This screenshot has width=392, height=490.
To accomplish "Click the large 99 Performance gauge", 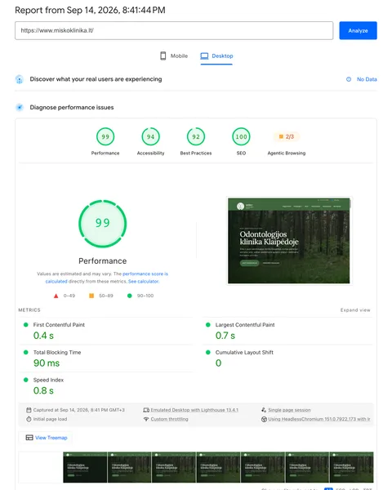I will (x=103, y=224).
